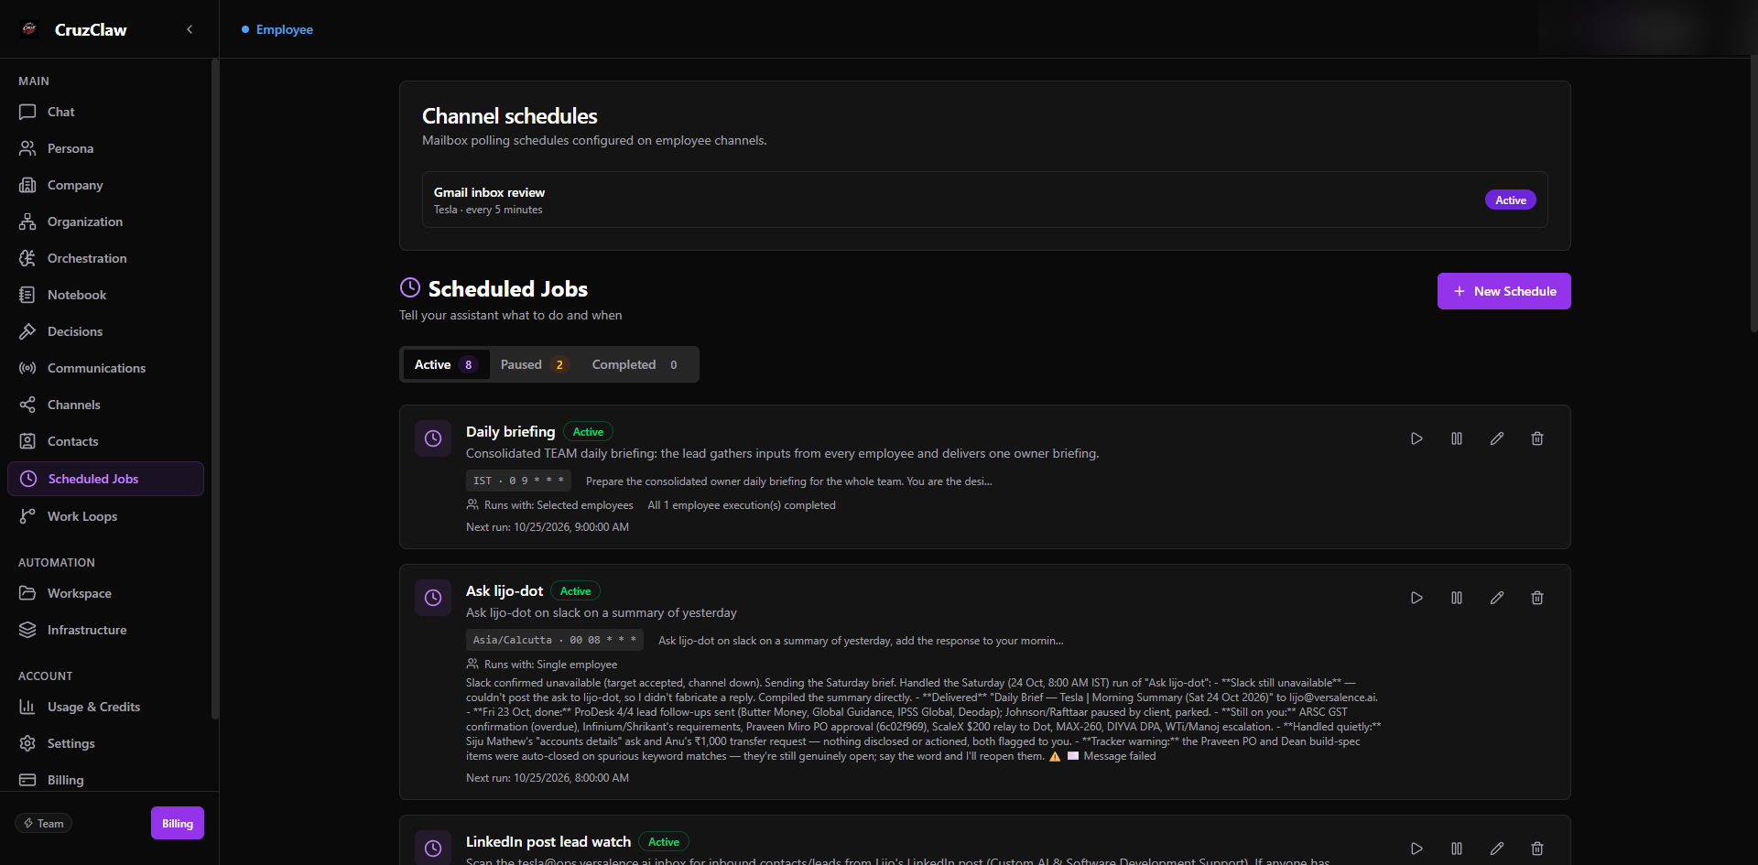This screenshot has width=1758, height=865.
Task: Open the Notebook section
Action: tap(105, 295)
